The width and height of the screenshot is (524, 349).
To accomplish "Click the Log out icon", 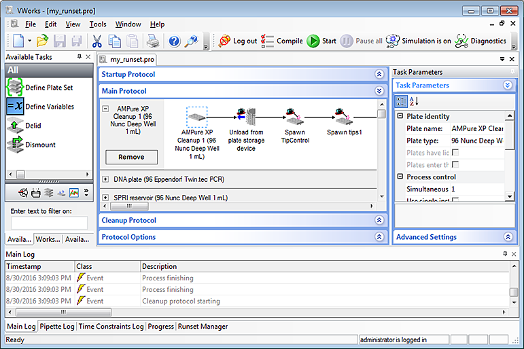I will click(224, 41).
